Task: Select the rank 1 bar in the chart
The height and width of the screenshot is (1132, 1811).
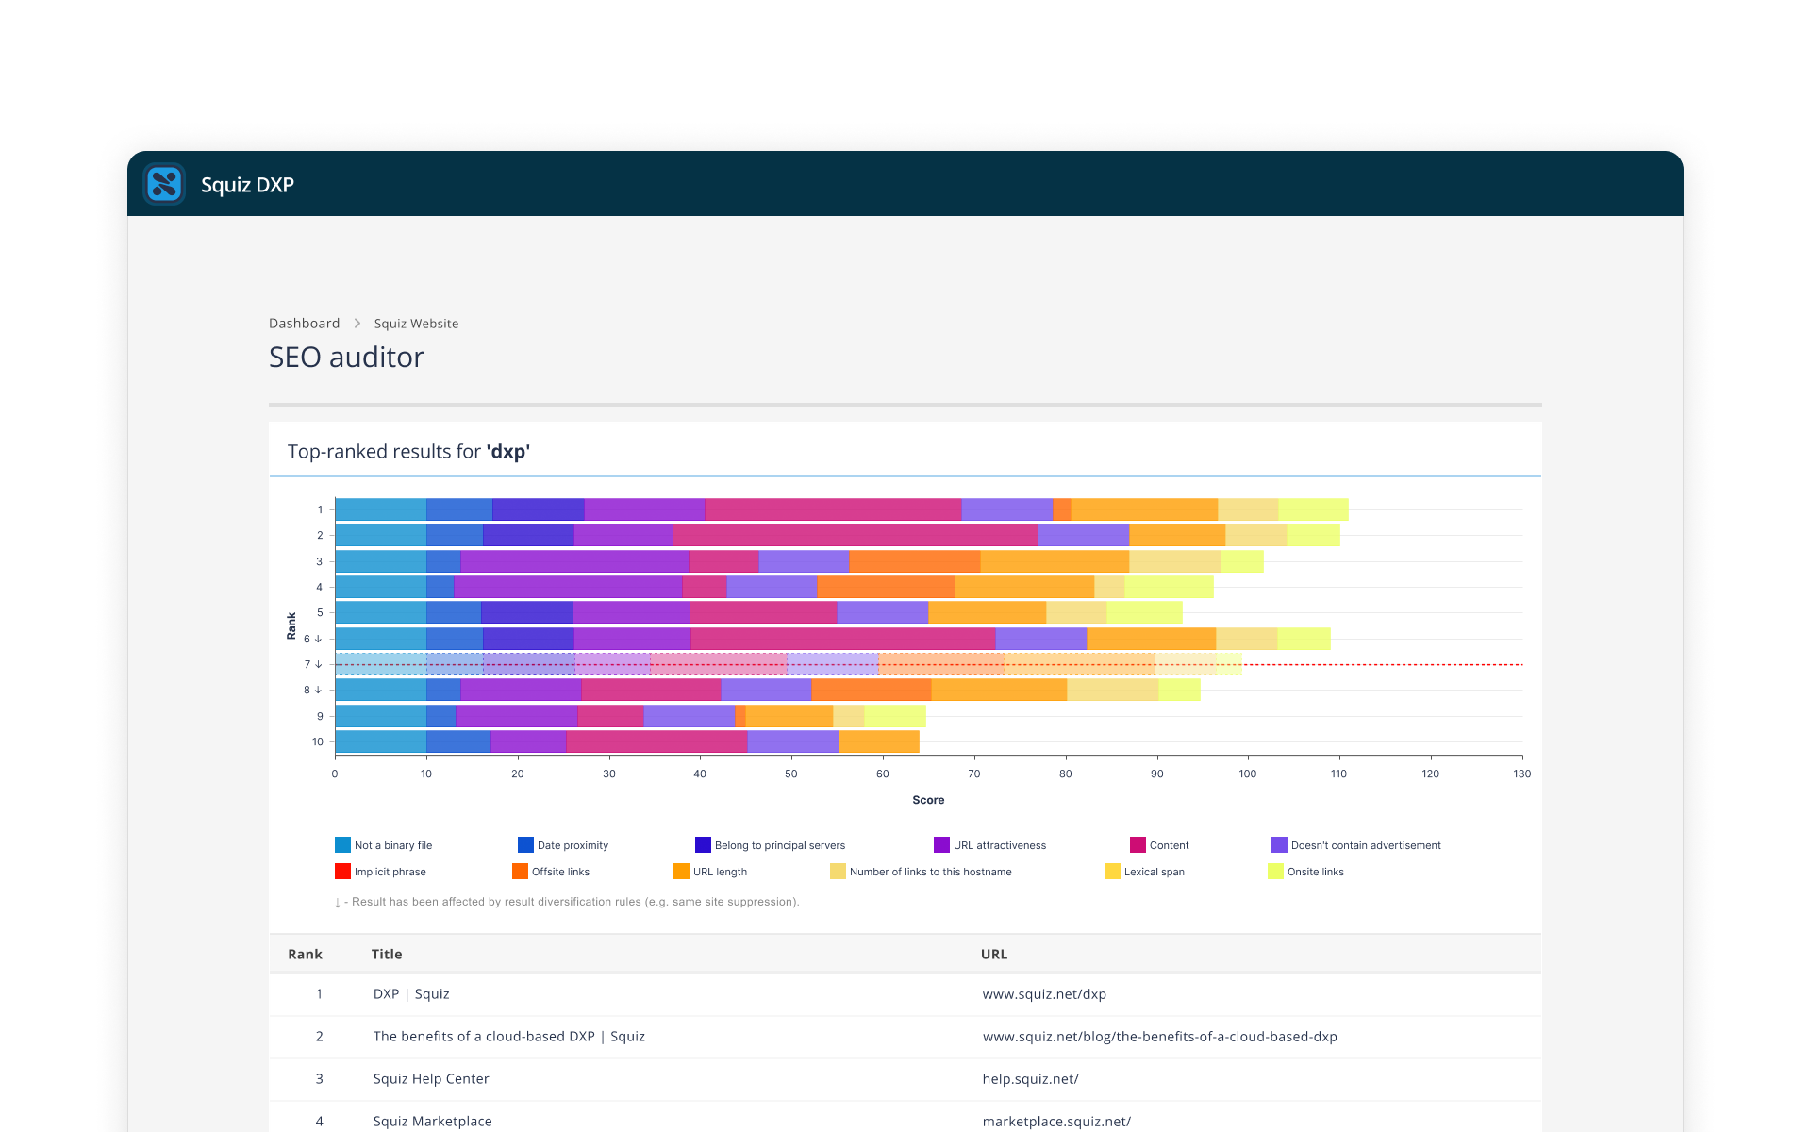Action: 841,509
